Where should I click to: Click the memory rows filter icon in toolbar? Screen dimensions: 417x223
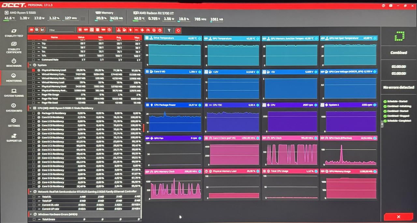[97, 30]
